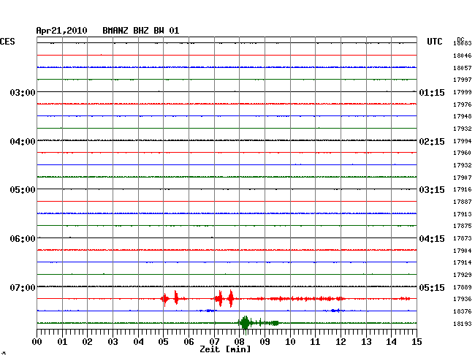This screenshot has width=475, height=361.
Task: Click the DC value 18376
Action: [463, 311]
